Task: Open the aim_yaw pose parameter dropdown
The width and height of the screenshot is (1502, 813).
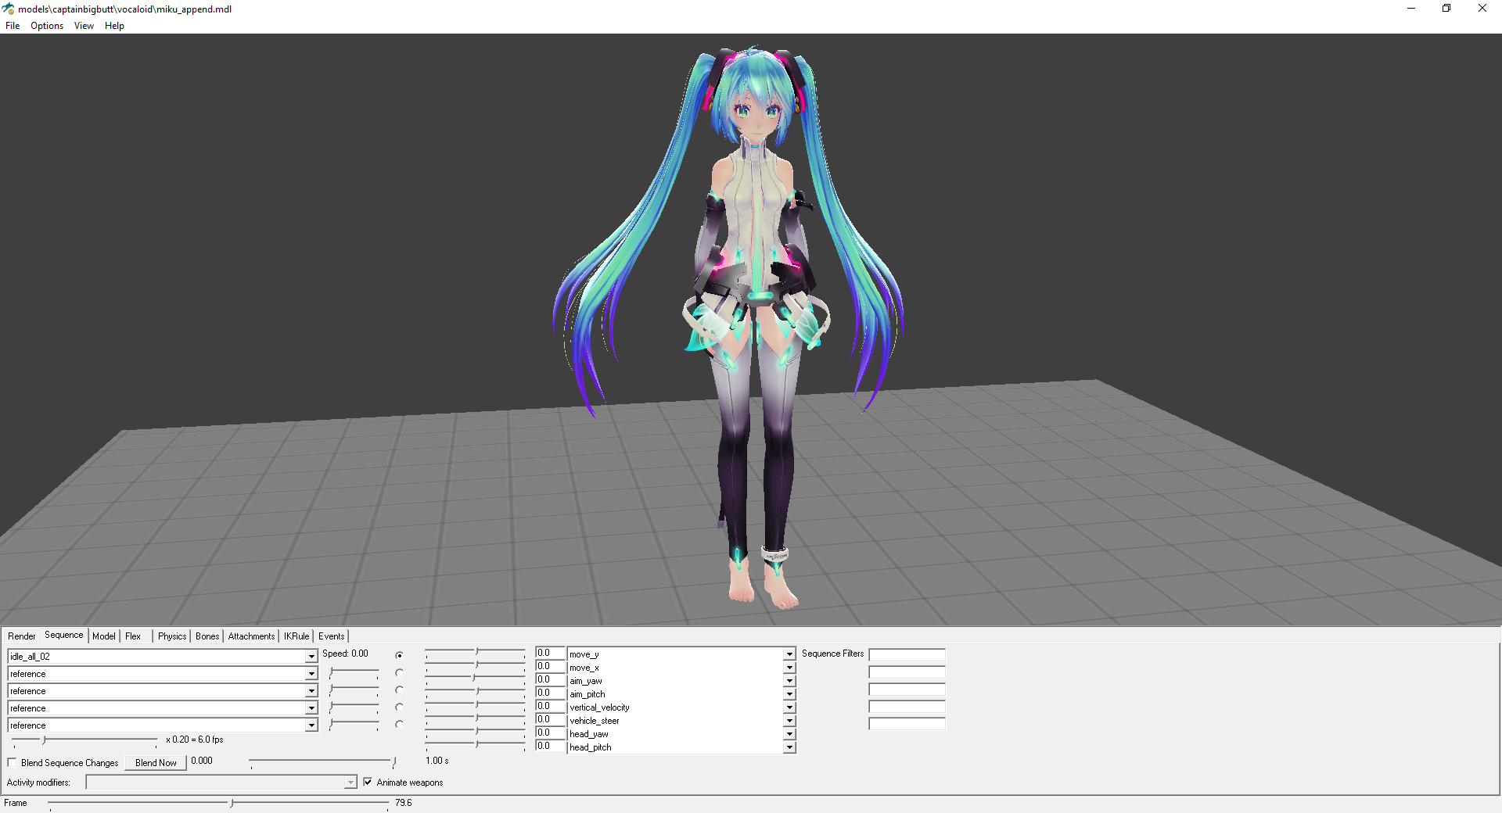Action: click(x=789, y=681)
